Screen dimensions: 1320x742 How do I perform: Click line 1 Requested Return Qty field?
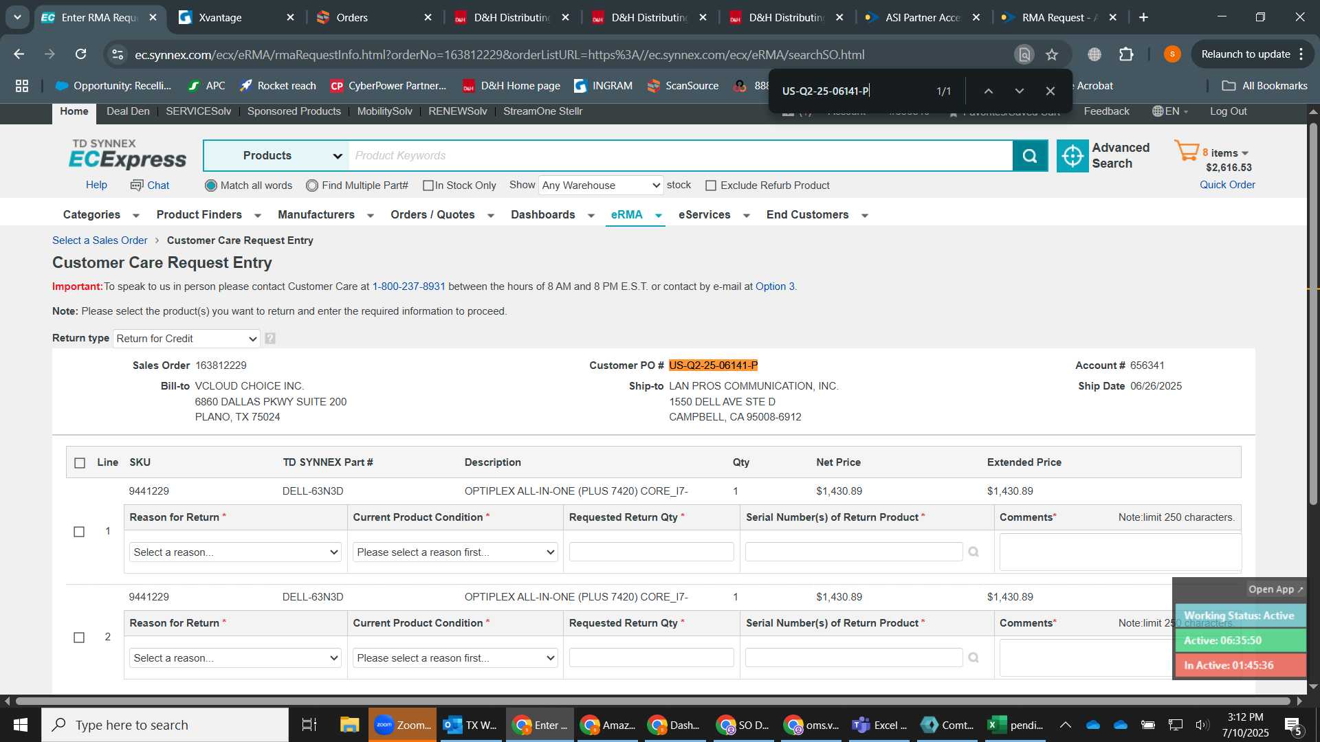click(x=651, y=552)
